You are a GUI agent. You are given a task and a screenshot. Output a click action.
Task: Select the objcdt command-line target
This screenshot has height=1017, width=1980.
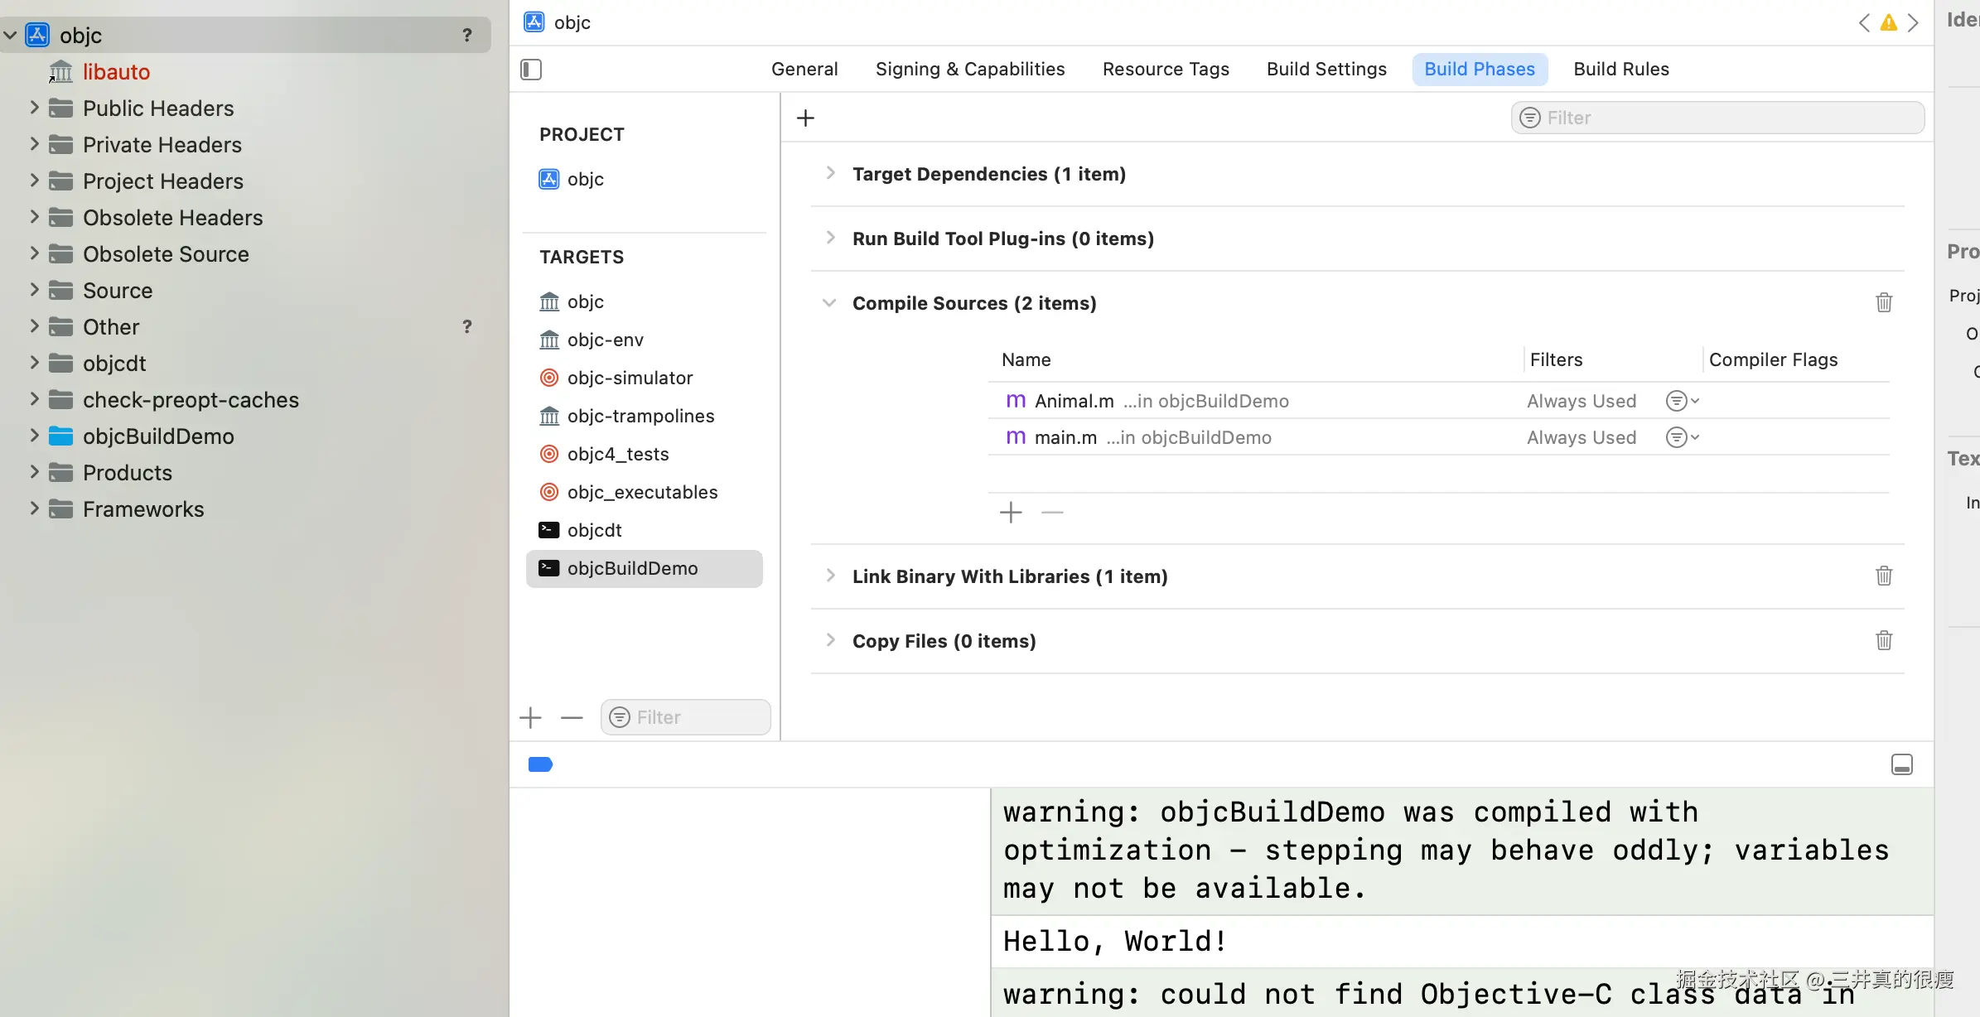pos(645,530)
